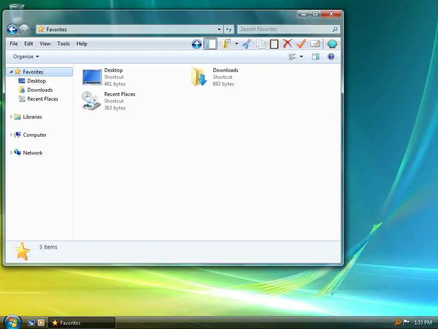438x329 pixels.
Task: Open the File menu
Action: coord(14,44)
